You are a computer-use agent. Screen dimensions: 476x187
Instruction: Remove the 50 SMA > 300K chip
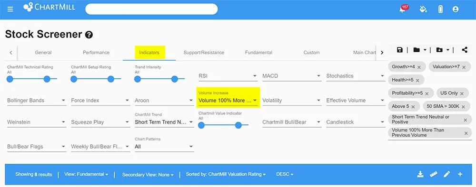coord(464,107)
